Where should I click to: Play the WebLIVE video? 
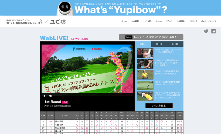coord(45,96)
